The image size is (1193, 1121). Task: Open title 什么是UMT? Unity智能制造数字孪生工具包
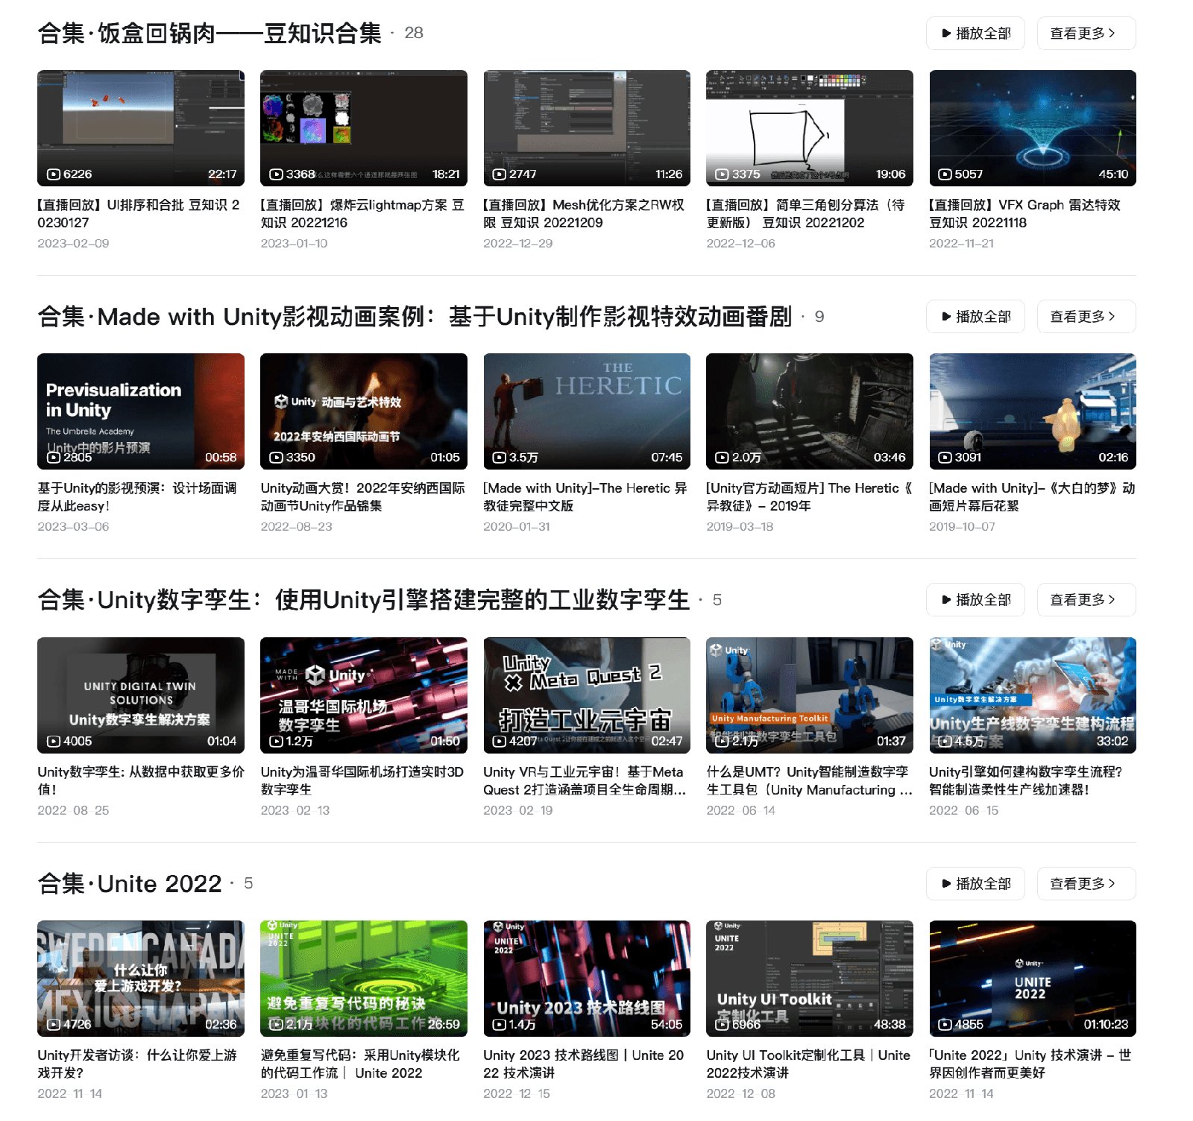tap(810, 781)
